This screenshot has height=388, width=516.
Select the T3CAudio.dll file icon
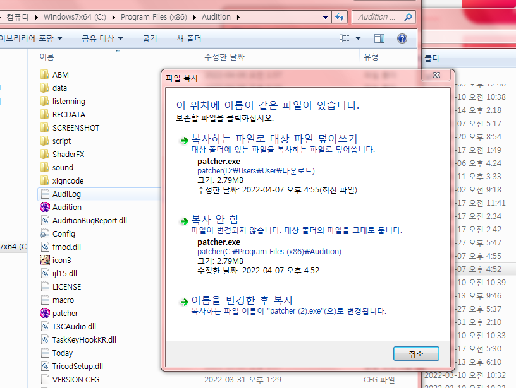point(45,326)
